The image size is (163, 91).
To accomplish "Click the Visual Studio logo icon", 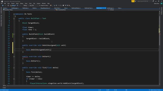I will (x=2, y=1).
